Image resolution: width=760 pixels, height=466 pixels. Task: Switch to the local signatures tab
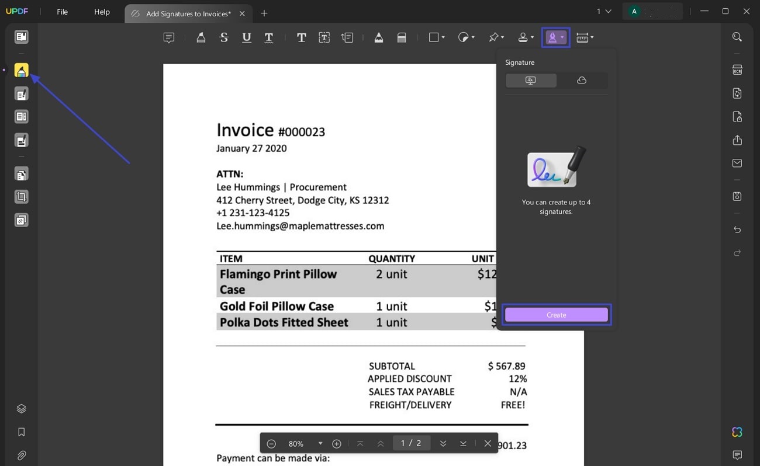[530, 80]
